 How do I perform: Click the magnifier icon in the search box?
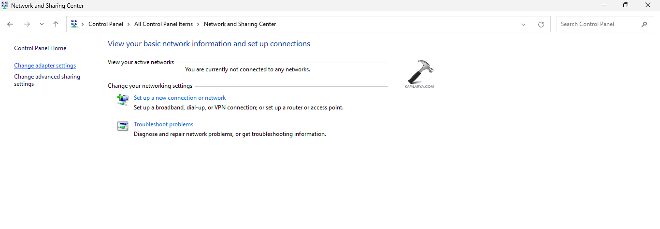tap(644, 24)
